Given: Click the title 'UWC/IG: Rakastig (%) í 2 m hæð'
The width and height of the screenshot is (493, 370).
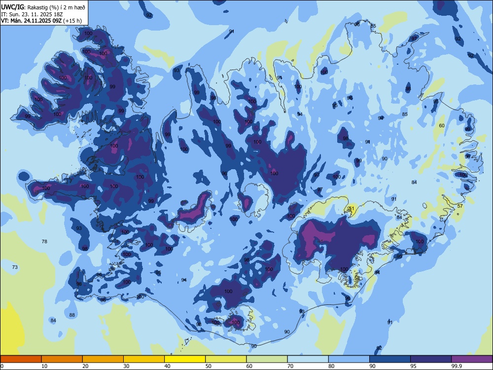Looking at the screenshot, I should click(x=43, y=7).
